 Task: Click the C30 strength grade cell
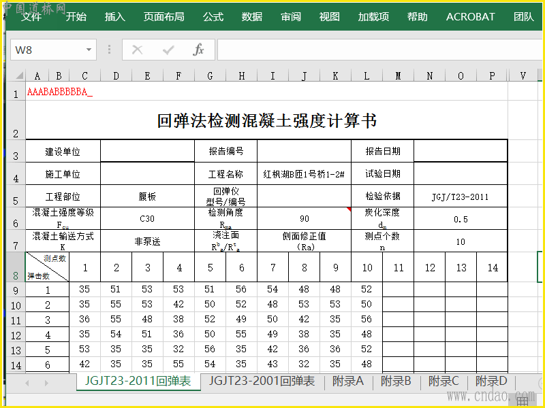147,218
